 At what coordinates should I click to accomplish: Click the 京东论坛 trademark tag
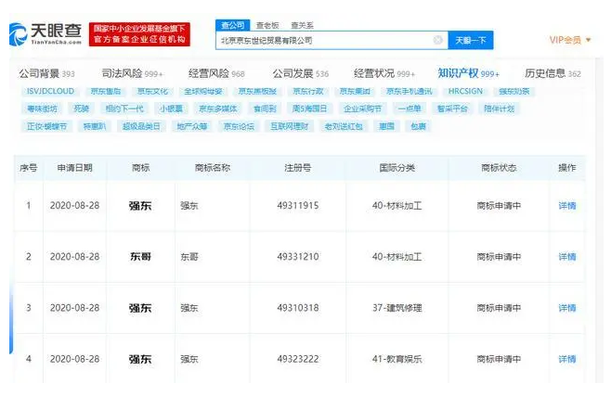(x=239, y=126)
